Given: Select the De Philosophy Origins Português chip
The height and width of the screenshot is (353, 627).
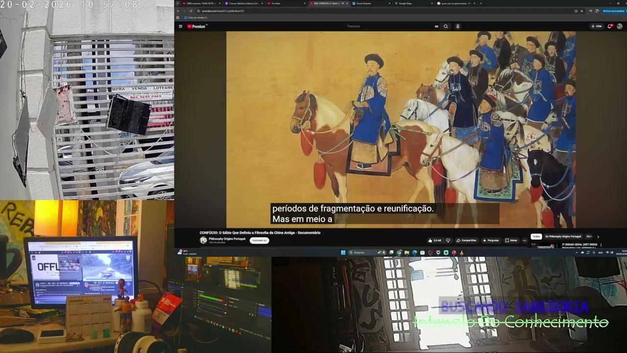Looking at the screenshot, I should pyautogui.click(x=563, y=236).
